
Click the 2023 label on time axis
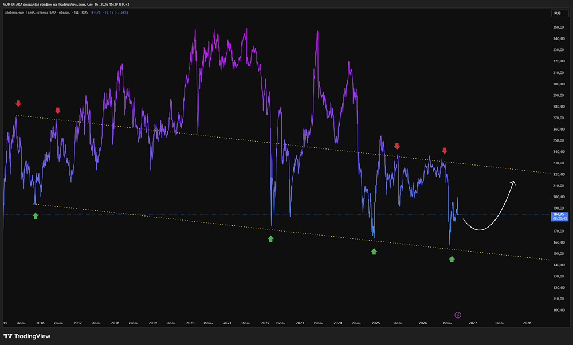[300, 323]
